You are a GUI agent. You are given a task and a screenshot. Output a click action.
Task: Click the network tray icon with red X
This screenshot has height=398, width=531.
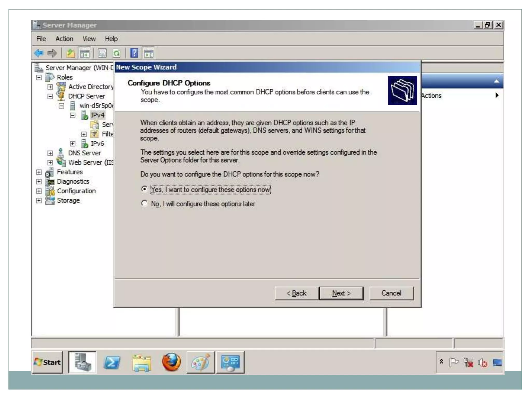[x=468, y=363]
